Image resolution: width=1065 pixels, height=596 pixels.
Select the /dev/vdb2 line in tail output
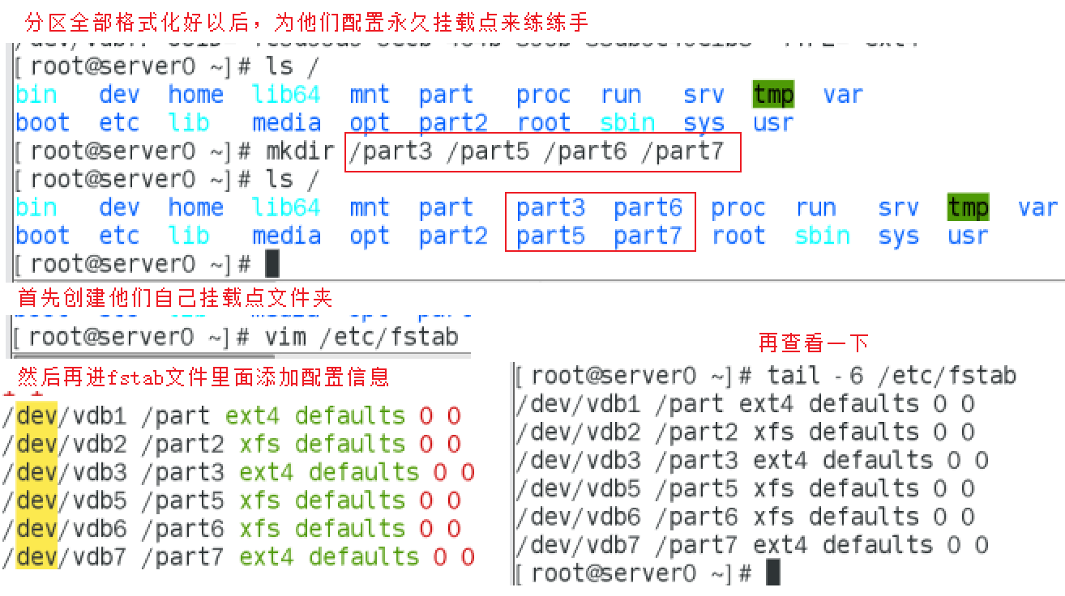745,432
